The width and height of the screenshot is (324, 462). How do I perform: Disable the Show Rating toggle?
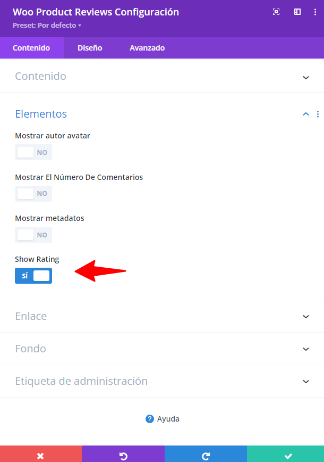pos(33,276)
